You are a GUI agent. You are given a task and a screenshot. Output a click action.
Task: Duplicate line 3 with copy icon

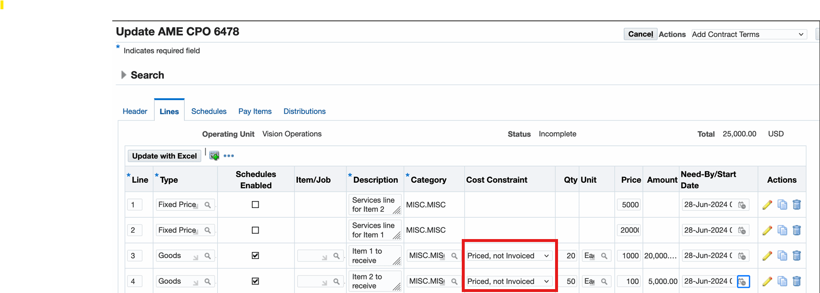point(782,256)
